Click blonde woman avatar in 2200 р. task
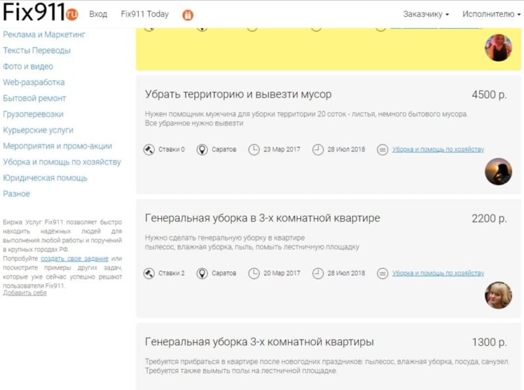Image resolution: width=524 pixels, height=390 pixels. [498, 295]
